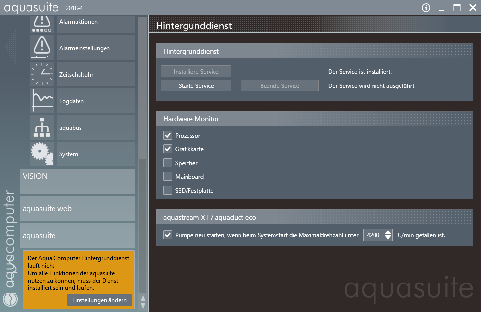
Task: Uncheck the Grafikkarte checkbox
Action: 168,149
